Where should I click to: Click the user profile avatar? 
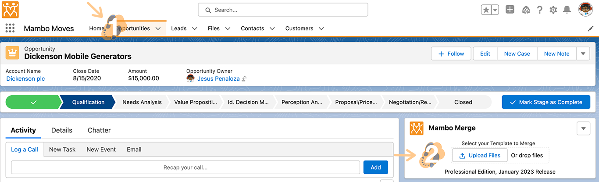[x=585, y=9]
